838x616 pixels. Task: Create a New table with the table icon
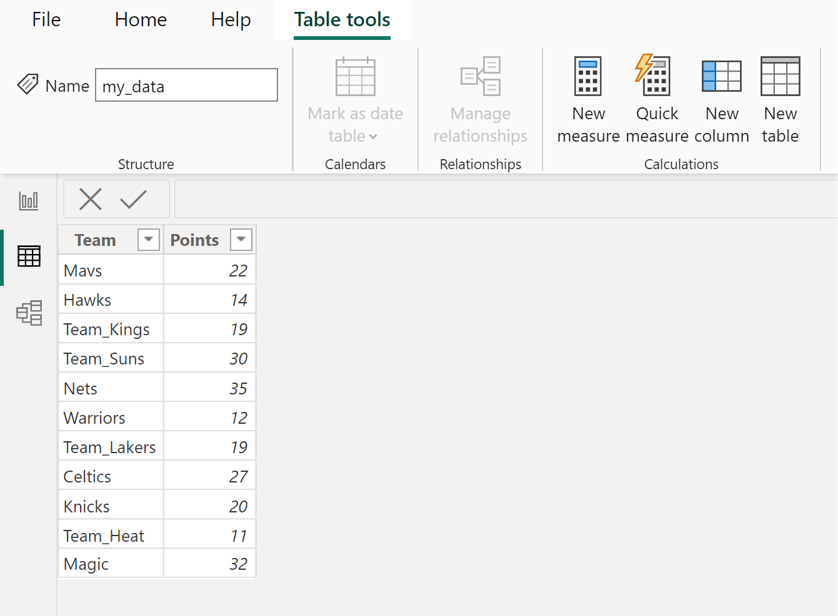(x=779, y=100)
